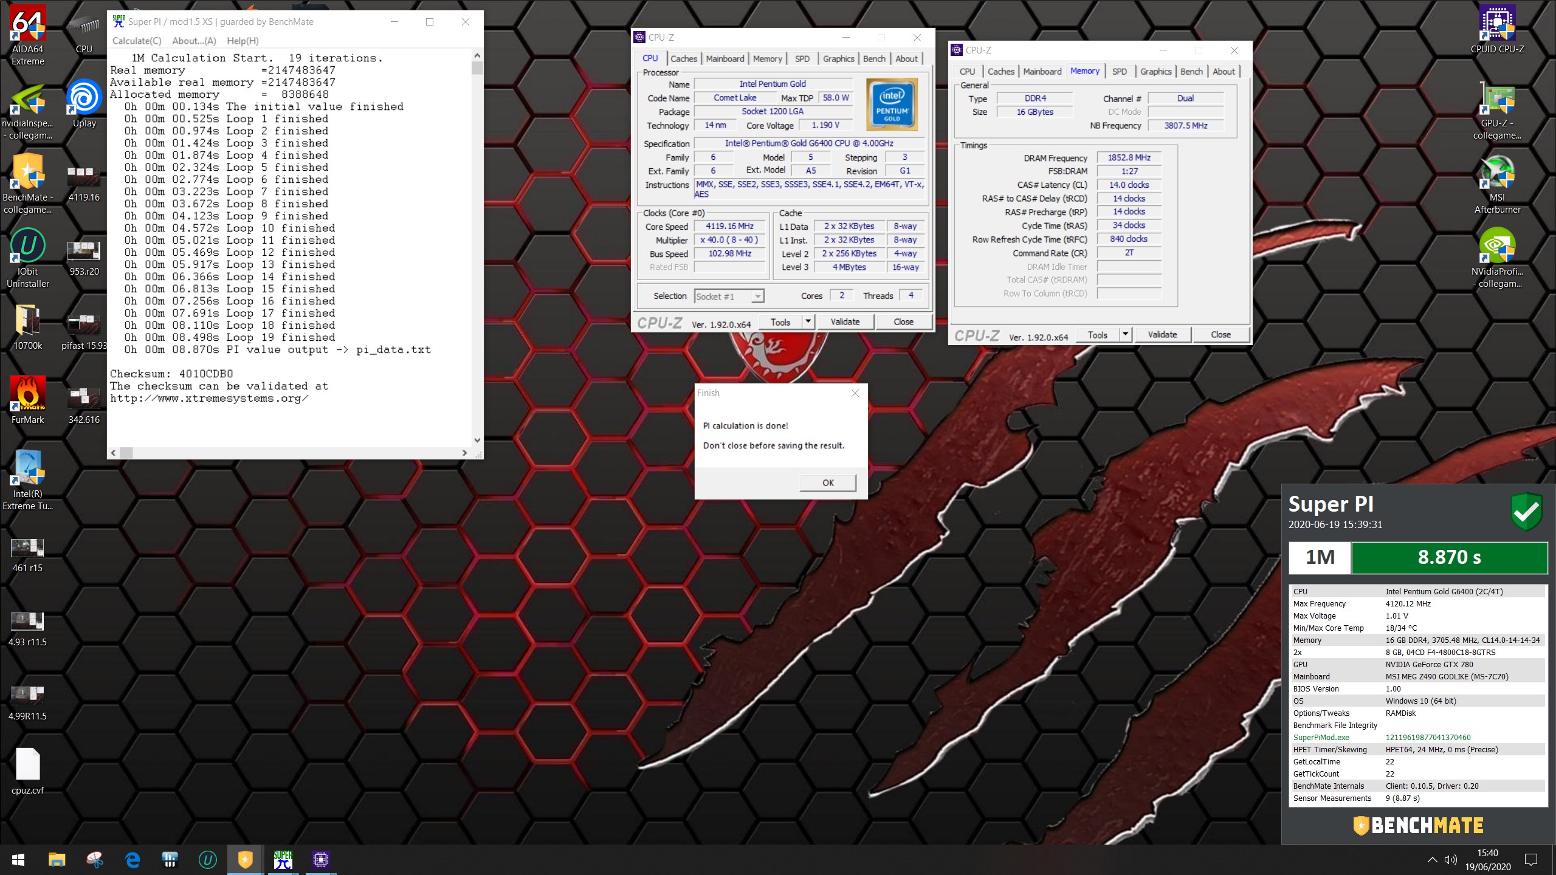Switch to CPU-Z taskbar button

pos(320,860)
